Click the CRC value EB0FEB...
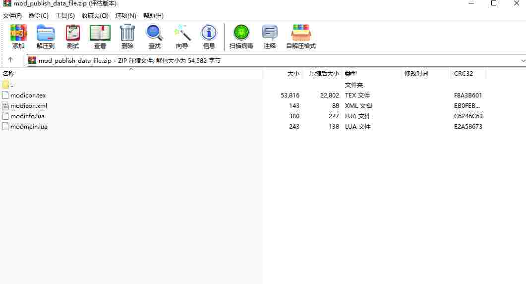The image size is (526, 284). 467,106
